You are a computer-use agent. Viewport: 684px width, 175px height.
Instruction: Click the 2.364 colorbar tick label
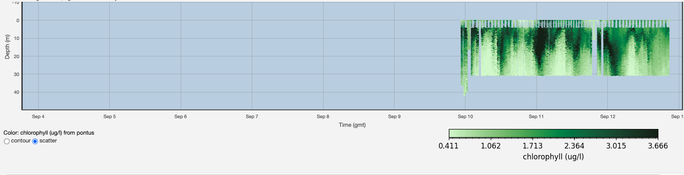574,146
